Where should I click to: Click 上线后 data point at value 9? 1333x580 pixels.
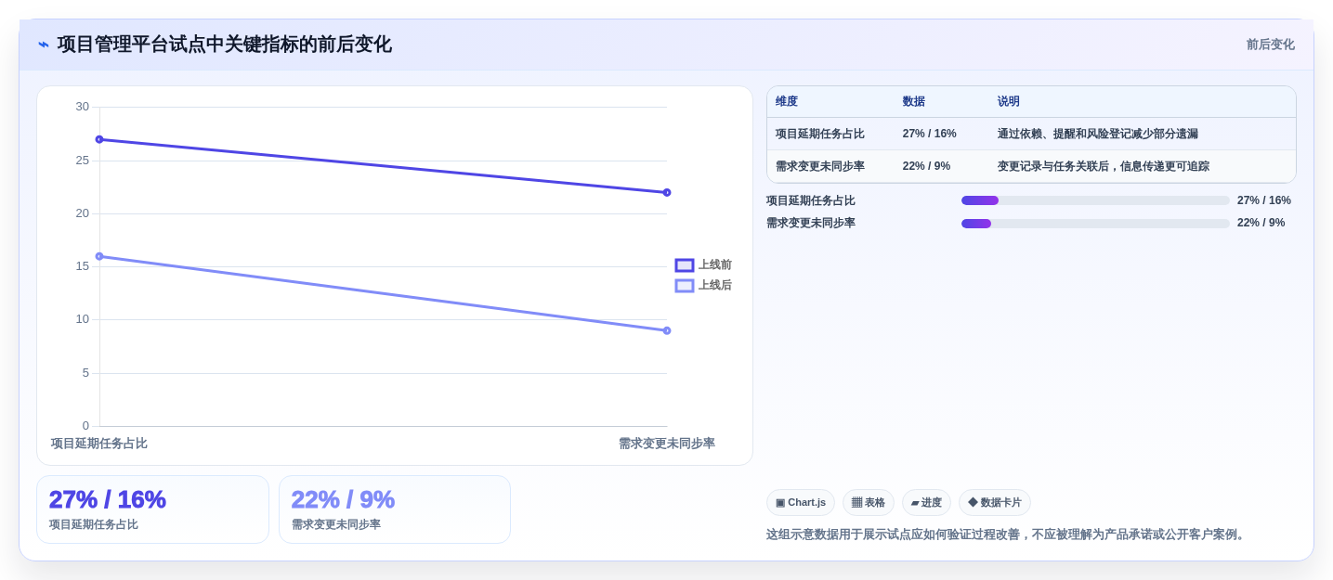(667, 330)
